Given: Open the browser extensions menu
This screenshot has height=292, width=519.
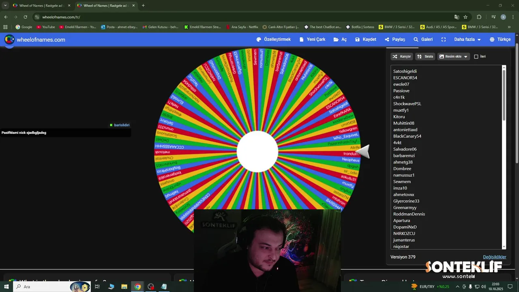Looking at the screenshot, I should point(479,17).
